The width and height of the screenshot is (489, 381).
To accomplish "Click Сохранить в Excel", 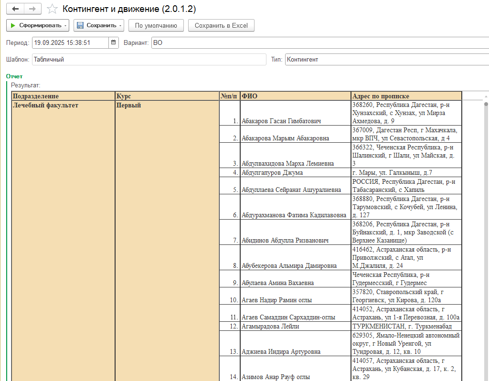I will pos(221,25).
